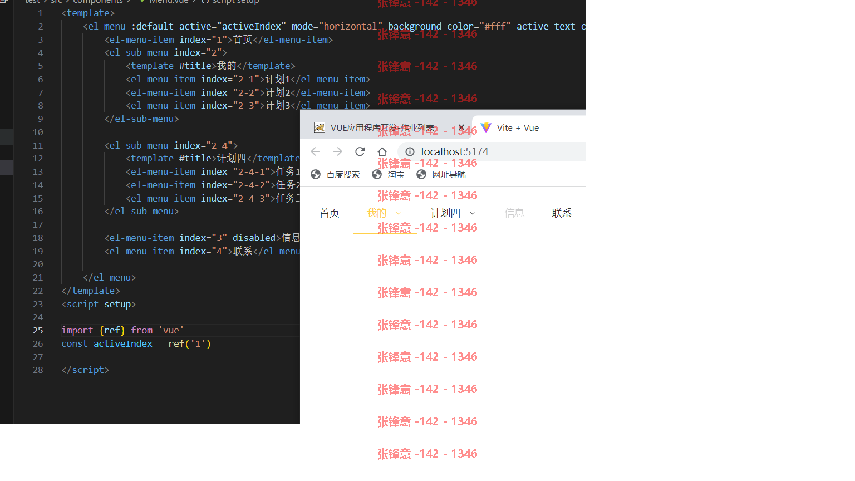Switch to the Vite + Vue tab
855x481 pixels.
[x=518, y=128]
